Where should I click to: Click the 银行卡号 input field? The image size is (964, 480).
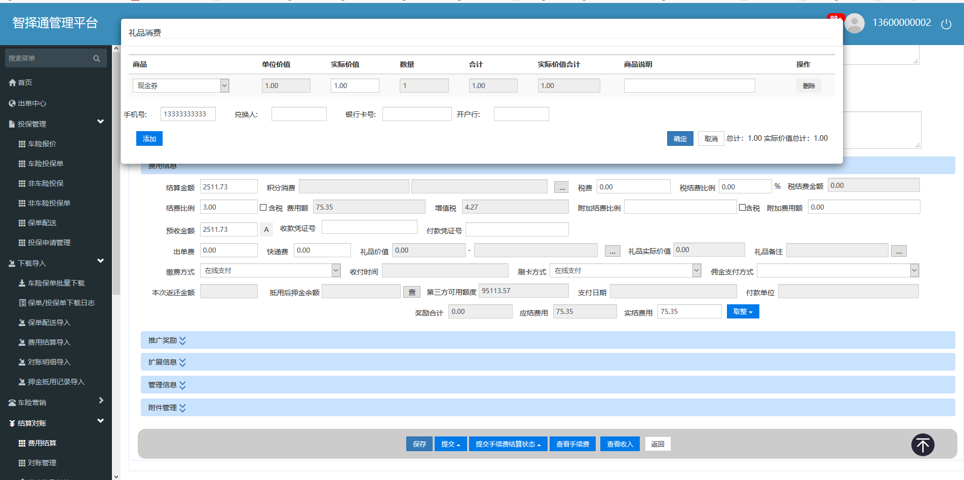click(417, 114)
